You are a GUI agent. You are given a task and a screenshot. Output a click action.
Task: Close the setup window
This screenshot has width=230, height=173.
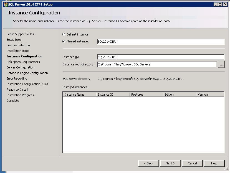click(x=225, y=4)
